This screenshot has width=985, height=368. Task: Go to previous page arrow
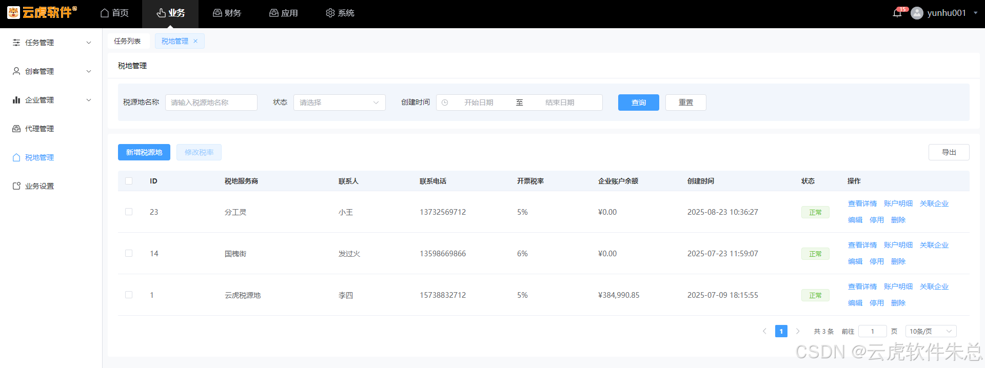coord(764,331)
